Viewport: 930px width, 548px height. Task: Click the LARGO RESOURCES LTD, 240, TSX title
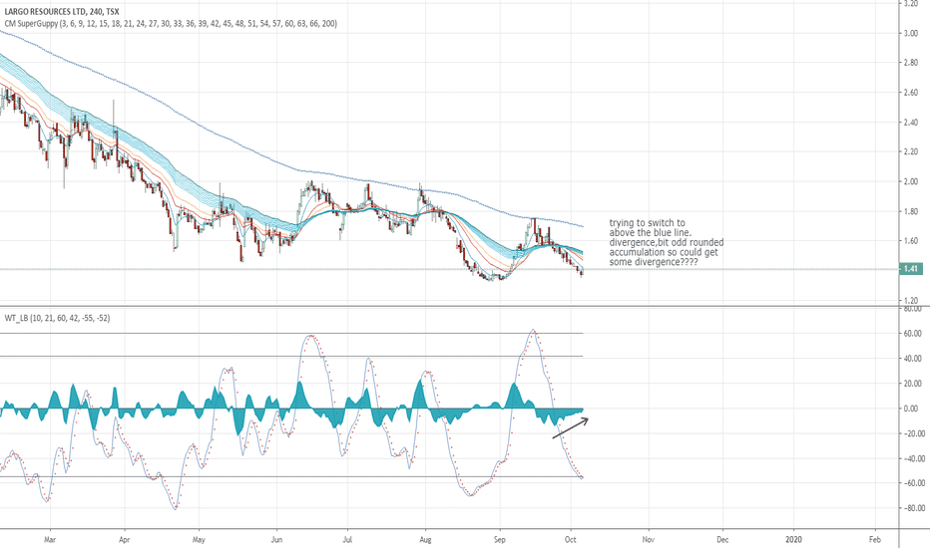click(x=62, y=11)
